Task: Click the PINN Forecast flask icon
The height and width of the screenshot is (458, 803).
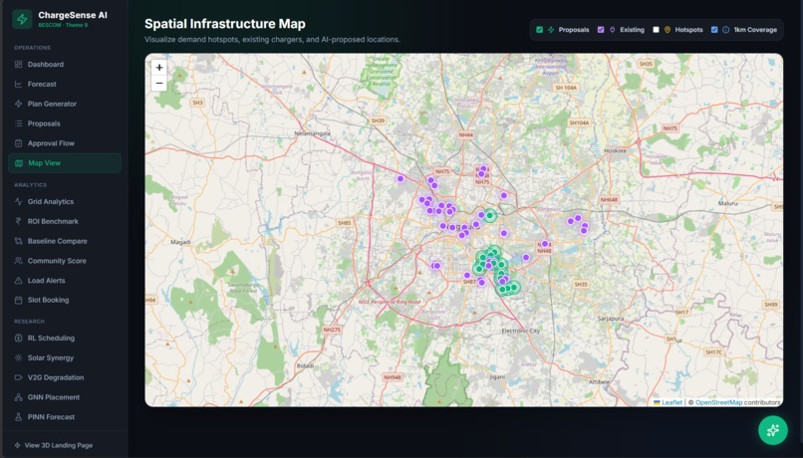Action: tap(19, 417)
